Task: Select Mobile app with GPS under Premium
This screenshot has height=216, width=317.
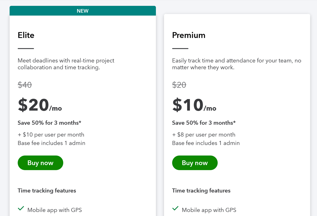Action: click(209, 210)
